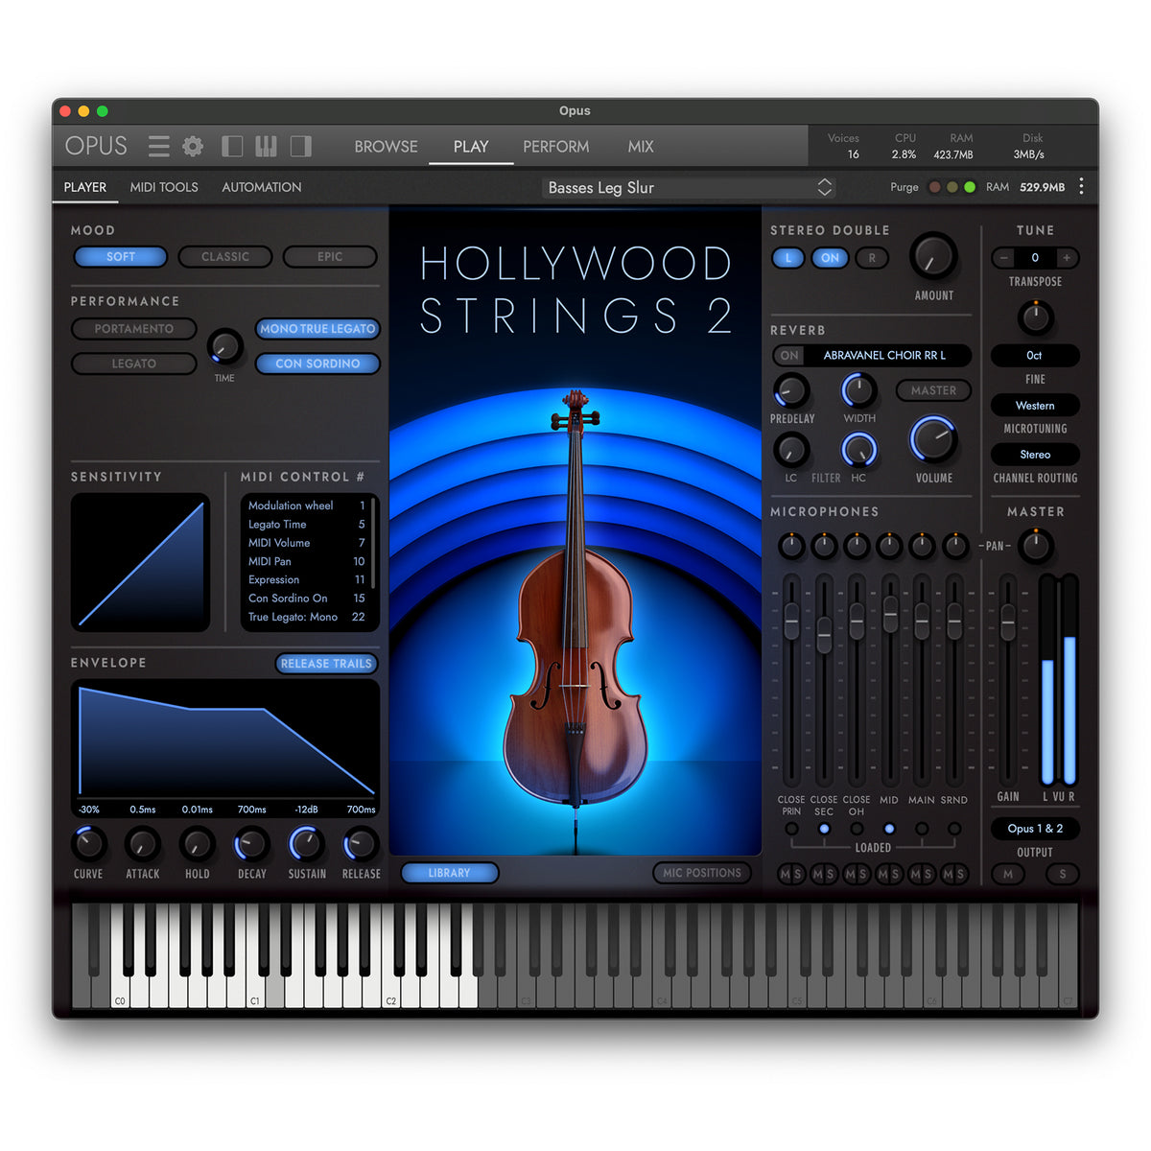Open the three-dot options menu near RAM

point(1081,187)
